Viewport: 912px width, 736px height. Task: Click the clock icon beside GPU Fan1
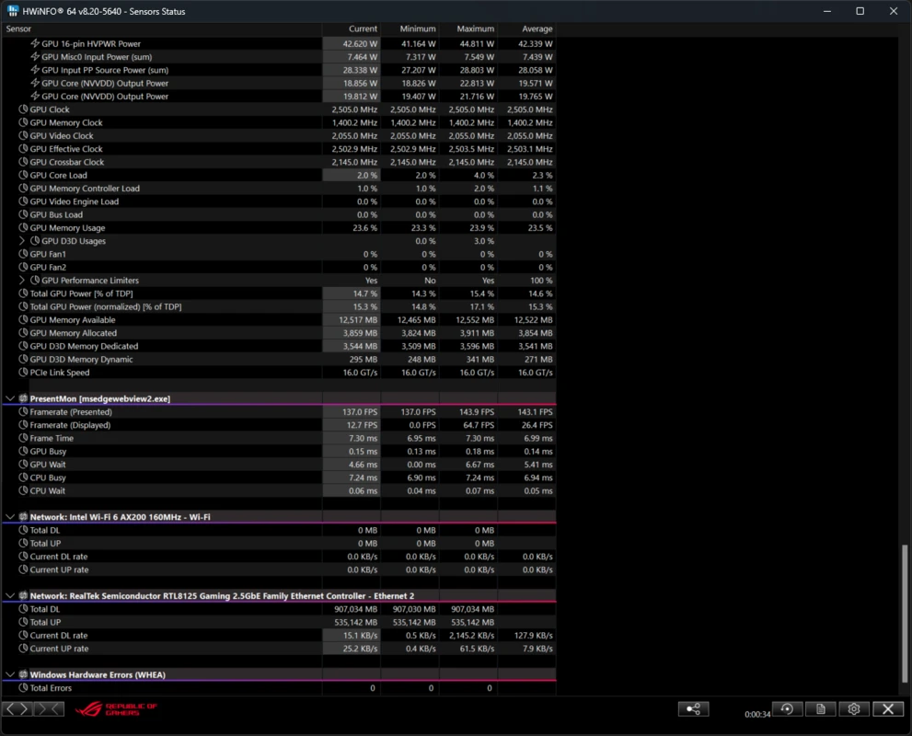click(x=23, y=254)
